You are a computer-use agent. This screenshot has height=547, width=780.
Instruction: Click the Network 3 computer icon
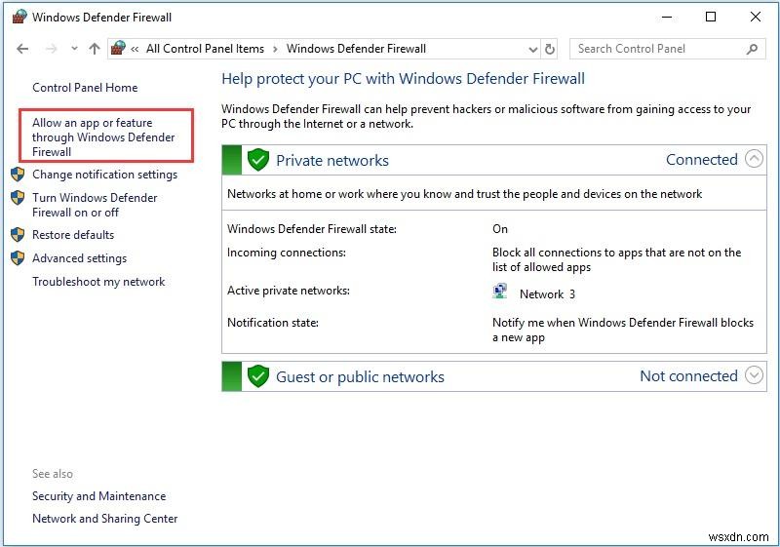[500, 291]
